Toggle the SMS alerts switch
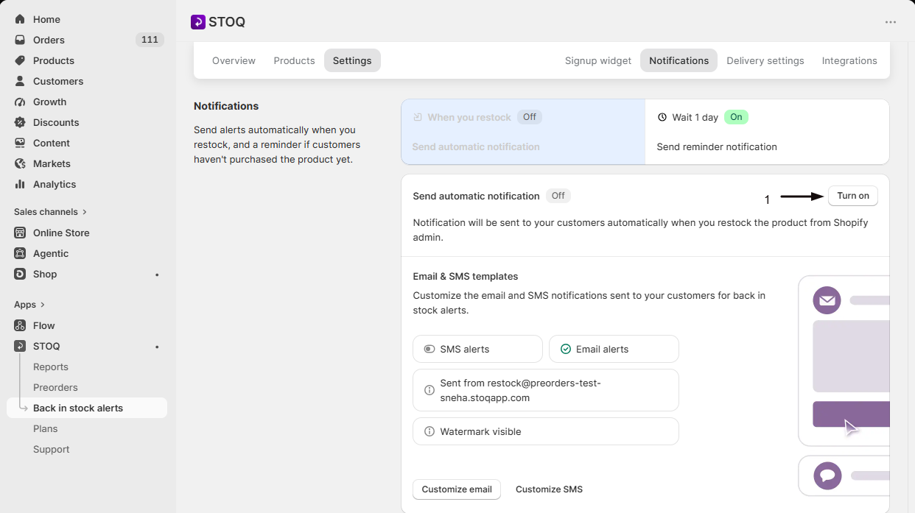 coord(430,349)
